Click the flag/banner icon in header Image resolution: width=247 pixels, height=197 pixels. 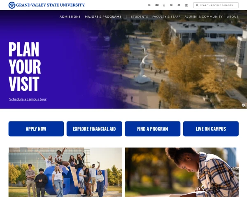point(157,5)
